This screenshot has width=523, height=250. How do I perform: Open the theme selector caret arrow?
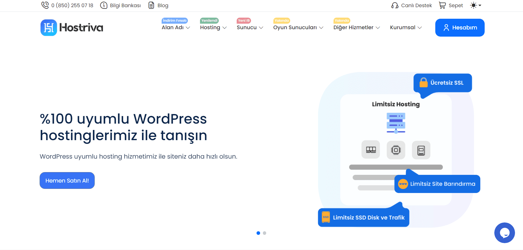pos(480,5)
